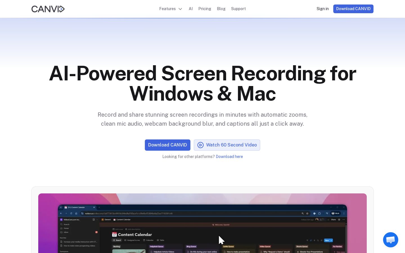Open the Support page
Image resolution: width=405 pixels, height=253 pixels.
pos(238,9)
